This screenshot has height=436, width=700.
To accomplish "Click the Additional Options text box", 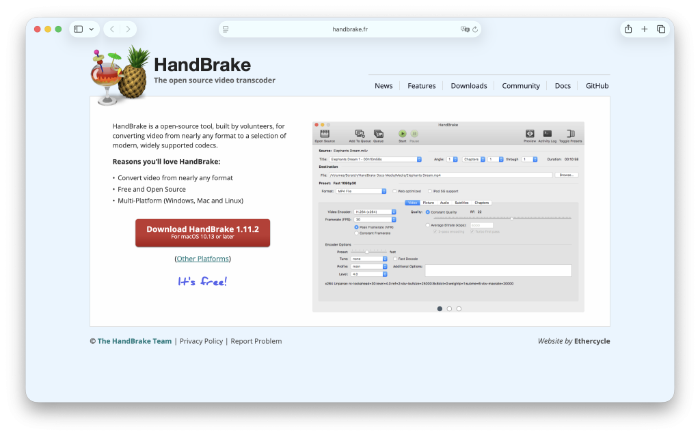I will pyautogui.click(x=498, y=270).
